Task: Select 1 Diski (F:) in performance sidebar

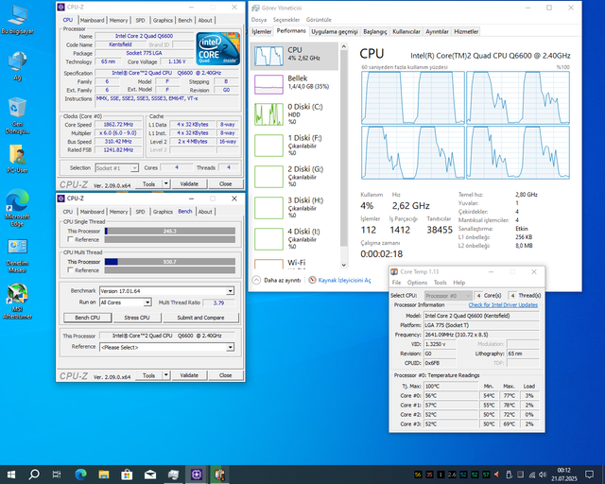Action: pyautogui.click(x=295, y=146)
